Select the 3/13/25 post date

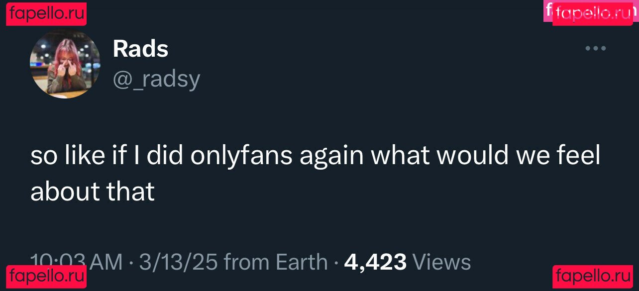point(178,262)
